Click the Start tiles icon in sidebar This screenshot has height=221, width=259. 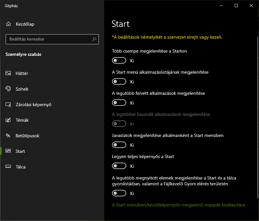pos(8,151)
